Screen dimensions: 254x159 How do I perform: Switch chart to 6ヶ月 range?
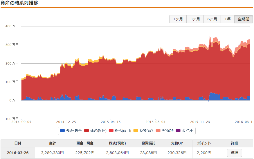click(212, 19)
